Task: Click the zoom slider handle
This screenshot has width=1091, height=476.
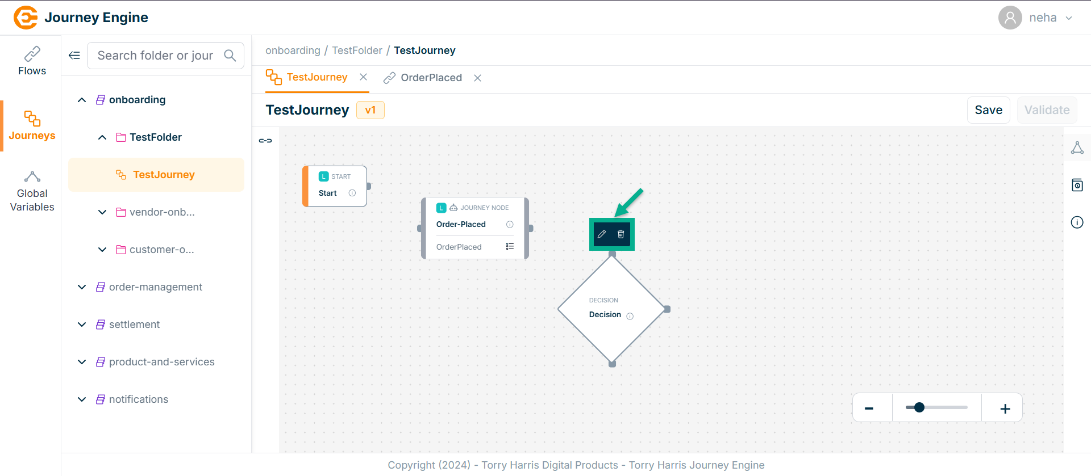Action: click(x=919, y=407)
